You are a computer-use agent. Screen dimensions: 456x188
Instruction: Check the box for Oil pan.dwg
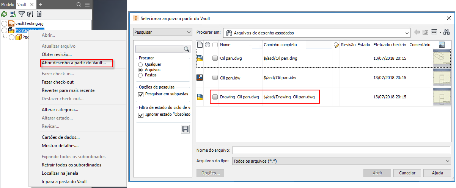tap(215, 58)
